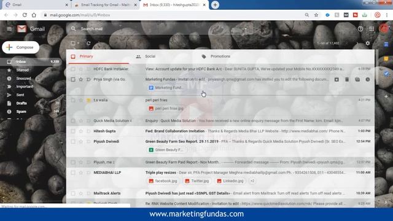Open the Google account avatar

click(384, 29)
